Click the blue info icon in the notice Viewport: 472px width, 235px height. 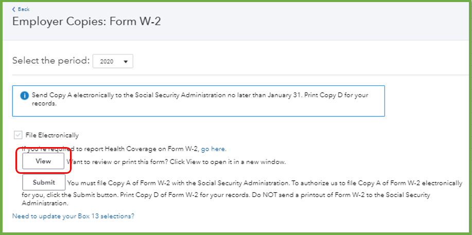pos(24,96)
